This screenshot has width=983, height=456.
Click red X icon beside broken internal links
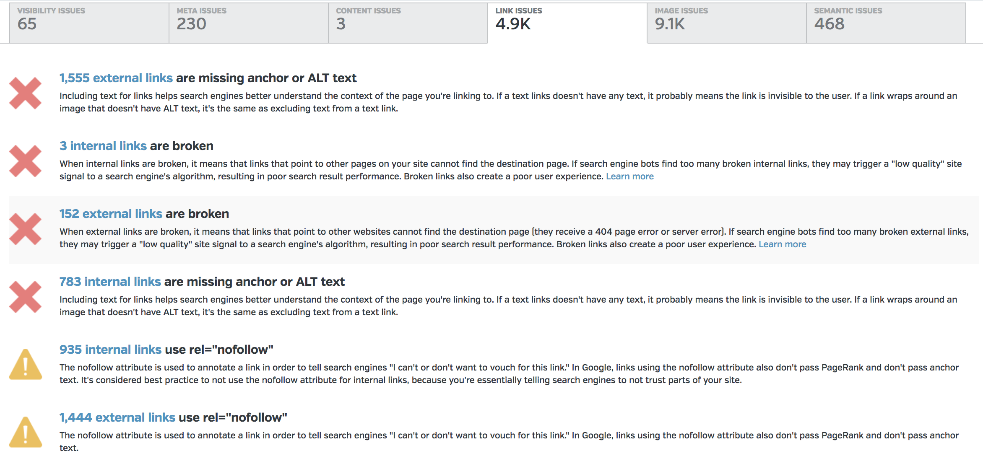[x=25, y=161]
